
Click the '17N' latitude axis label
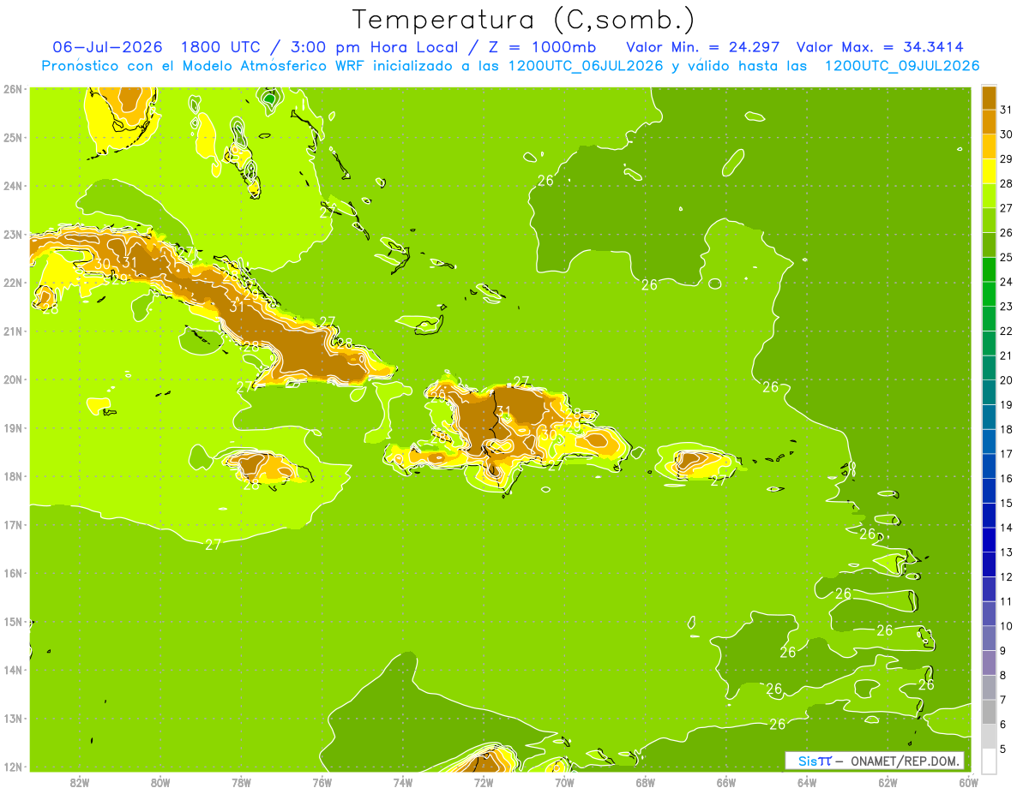13,524
